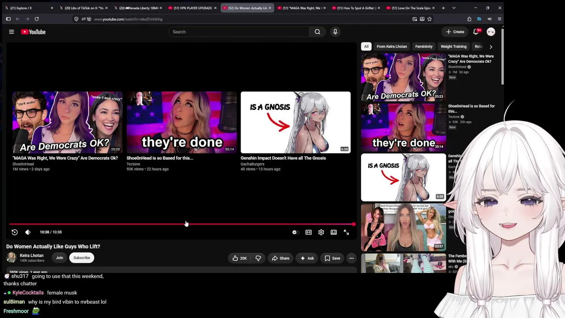The height and width of the screenshot is (318, 565).
Task: Save the video to a playlist
Action: (332, 258)
